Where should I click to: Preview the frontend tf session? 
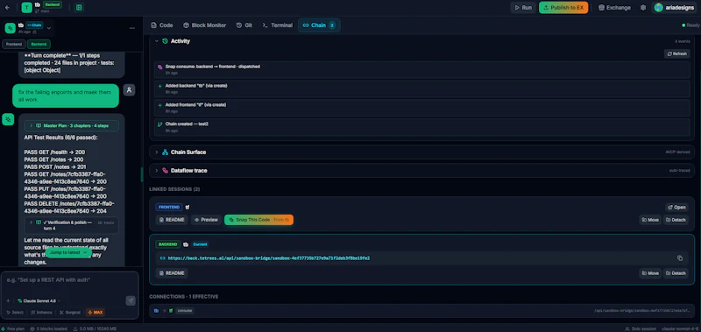(206, 220)
